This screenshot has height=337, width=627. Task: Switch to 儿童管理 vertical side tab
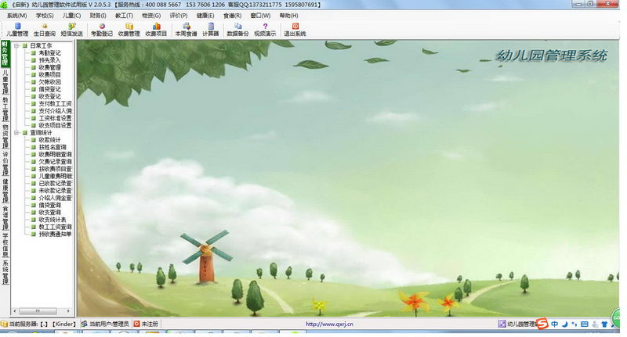[x=5, y=82]
